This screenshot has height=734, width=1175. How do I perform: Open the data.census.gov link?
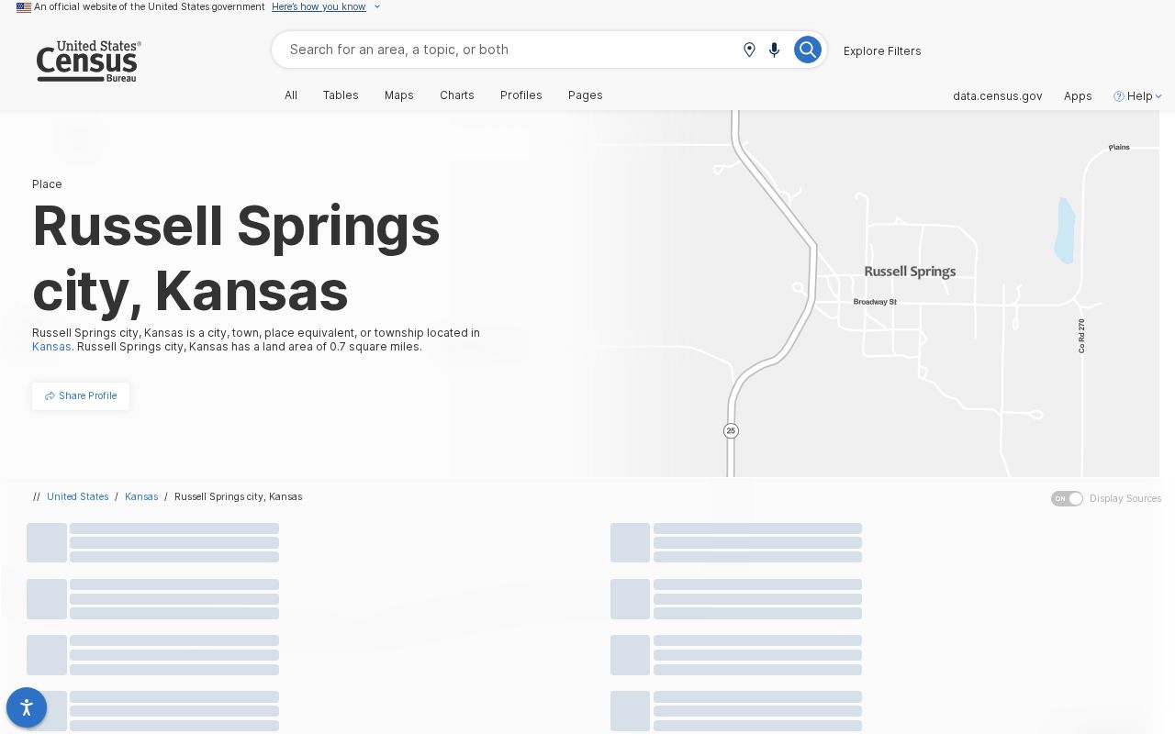pos(998,96)
